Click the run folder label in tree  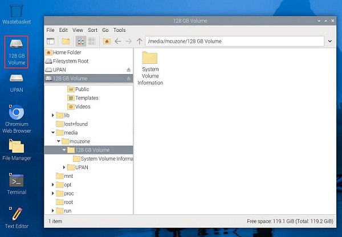click(68, 211)
